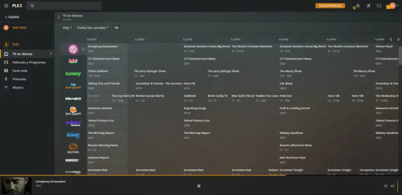Image resolution: width=402 pixels, height=195 pixels.
Task: Click the history icon beside the first channel
Action: [83, 49]
